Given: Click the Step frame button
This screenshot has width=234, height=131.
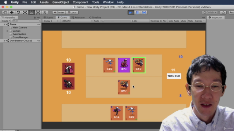Looking at the screenshot, I should click(144, 12).
